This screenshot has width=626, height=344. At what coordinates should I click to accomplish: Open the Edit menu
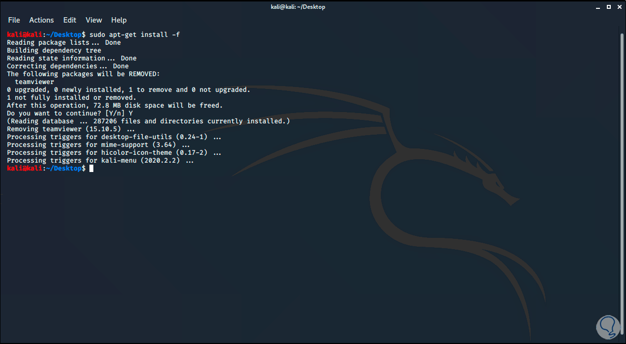tap(70, 20)
